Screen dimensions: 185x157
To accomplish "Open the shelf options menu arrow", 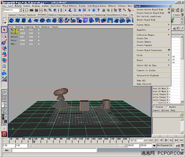I will coord(5,23).
